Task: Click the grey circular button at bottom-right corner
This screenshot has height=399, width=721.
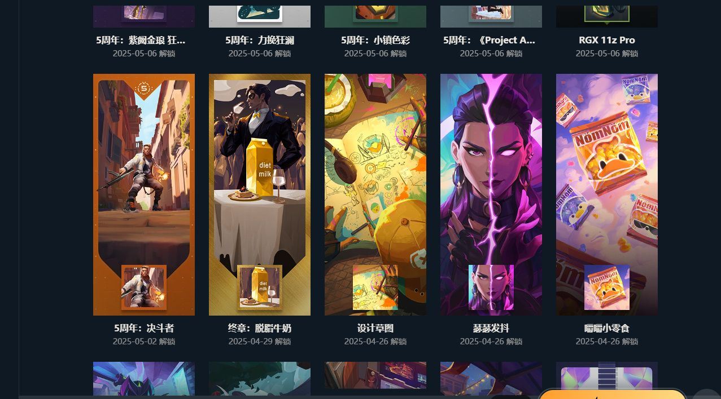Action: coord(706,394)
